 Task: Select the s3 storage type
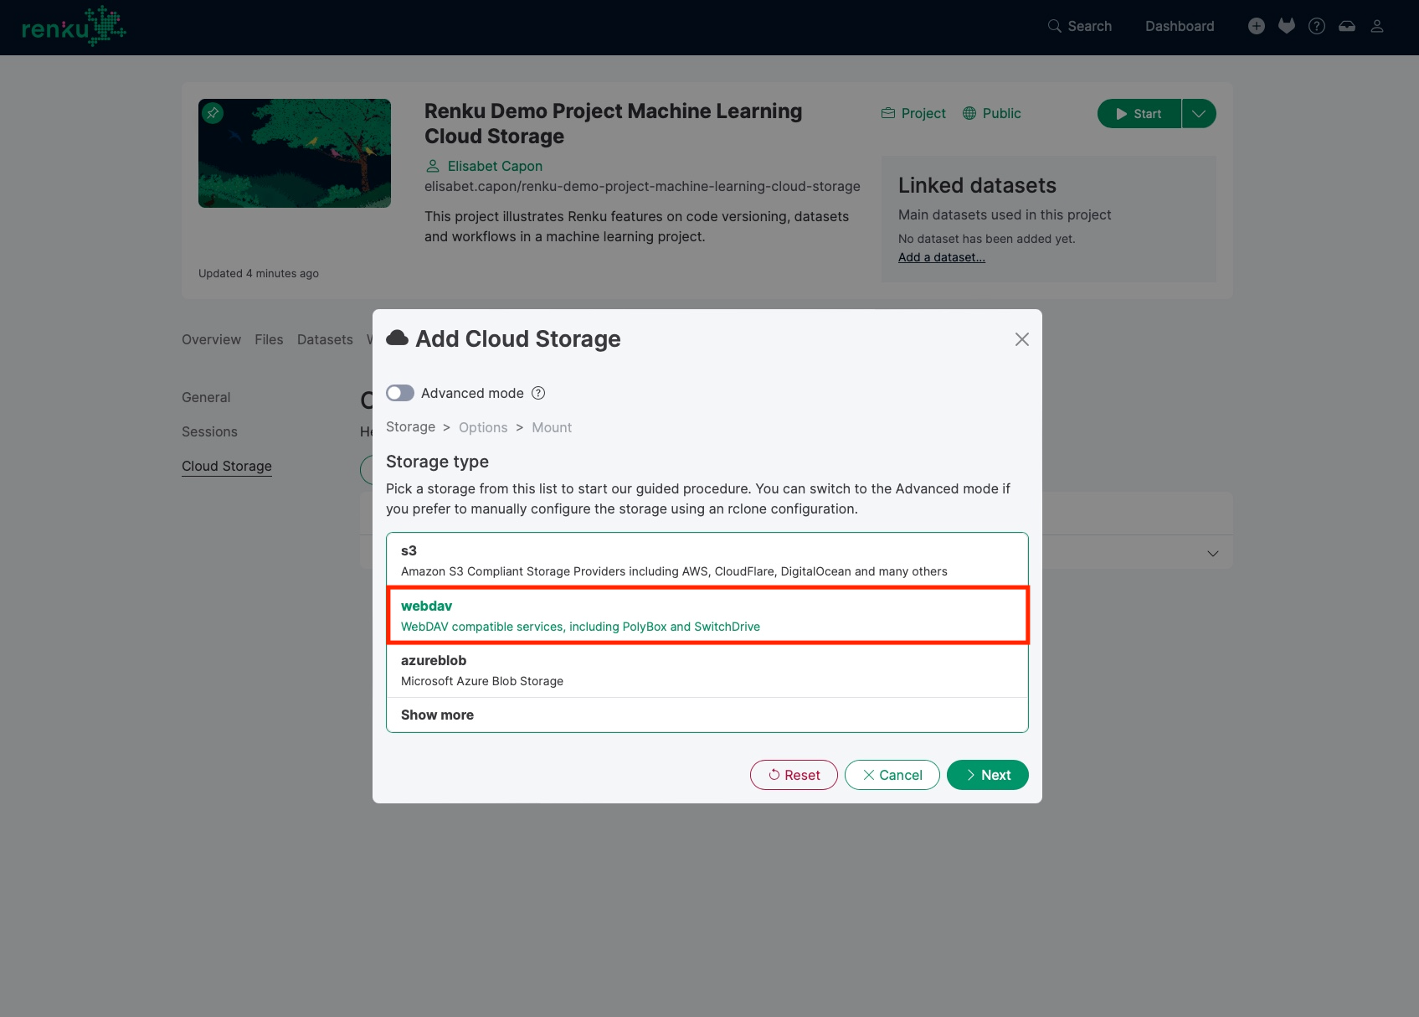click(707, 560)
